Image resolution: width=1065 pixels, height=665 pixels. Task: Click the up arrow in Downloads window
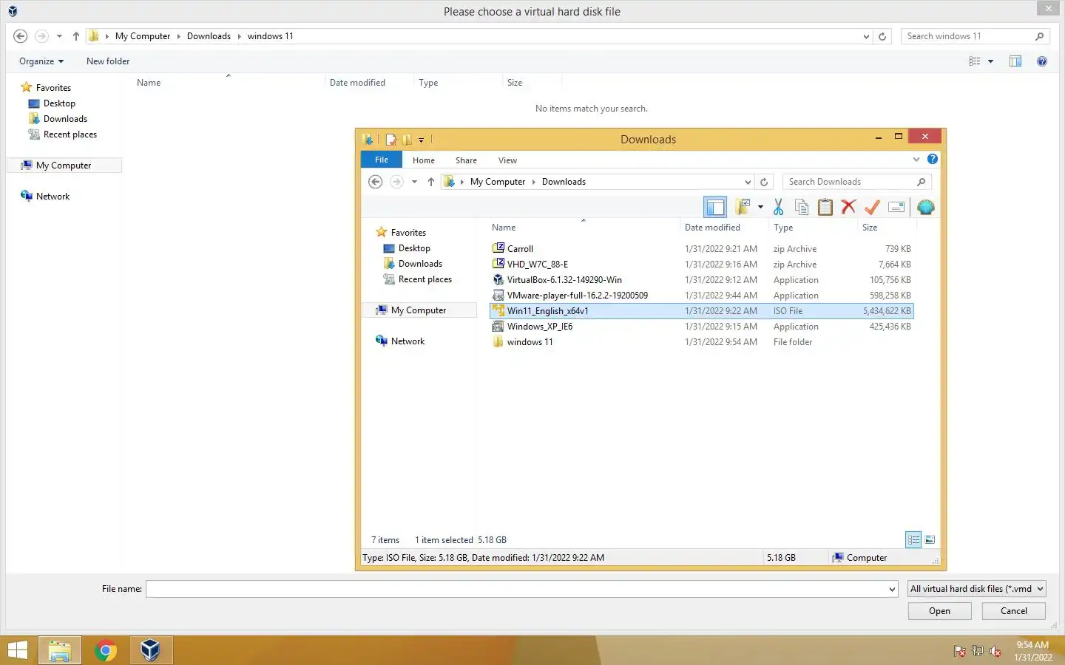coord(430,182)
